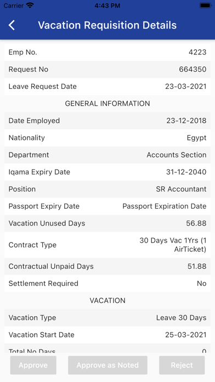Select the Date Employed row
The width and height of the screenshot is (215, 382).
click(107, 121)
